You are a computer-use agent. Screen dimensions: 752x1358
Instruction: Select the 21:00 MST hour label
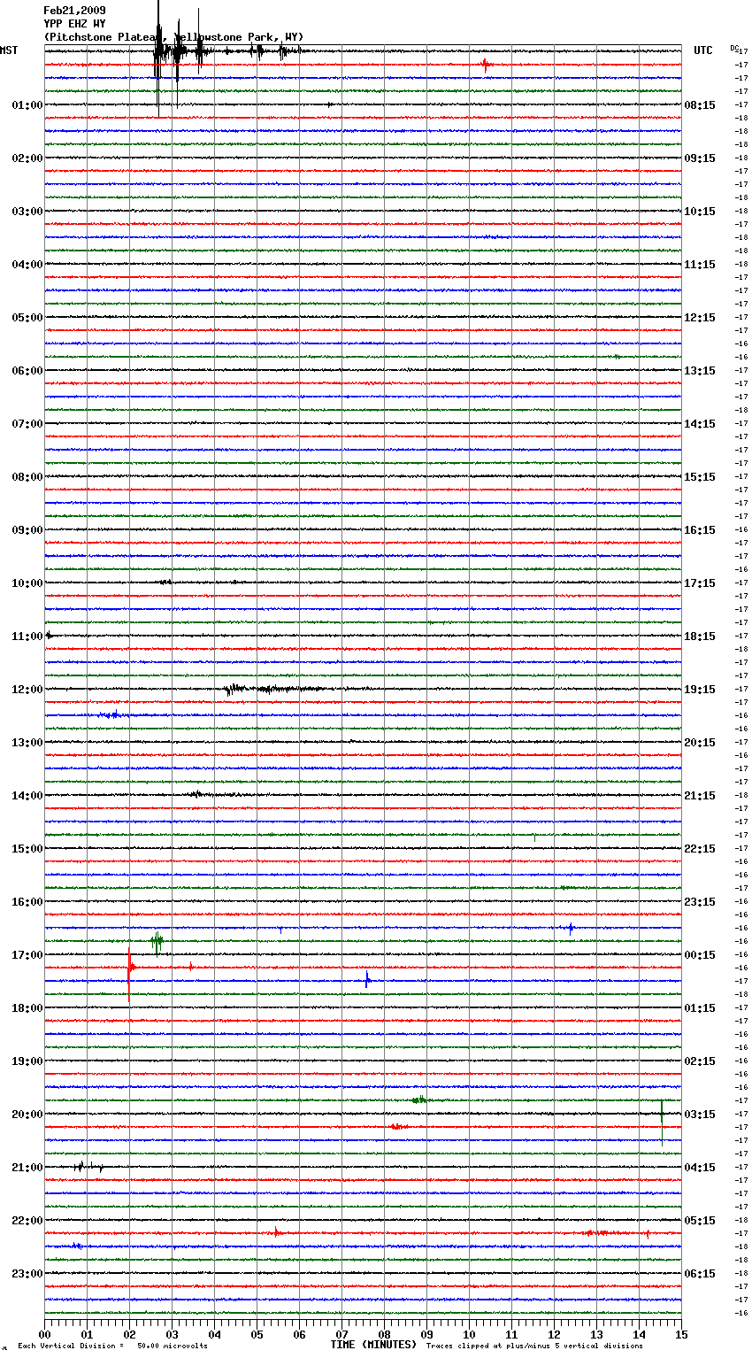27,1168
